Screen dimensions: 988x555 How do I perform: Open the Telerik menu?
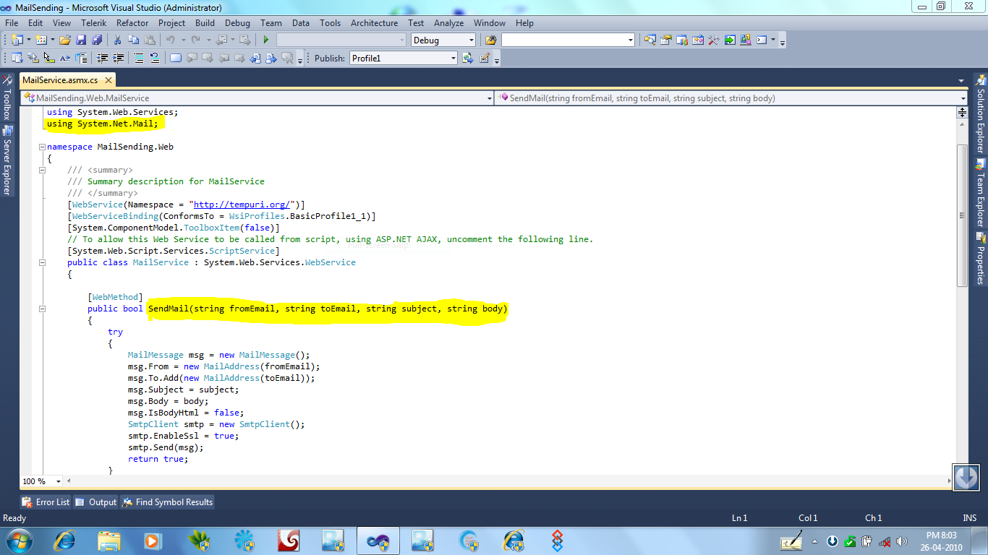[94, 23]
